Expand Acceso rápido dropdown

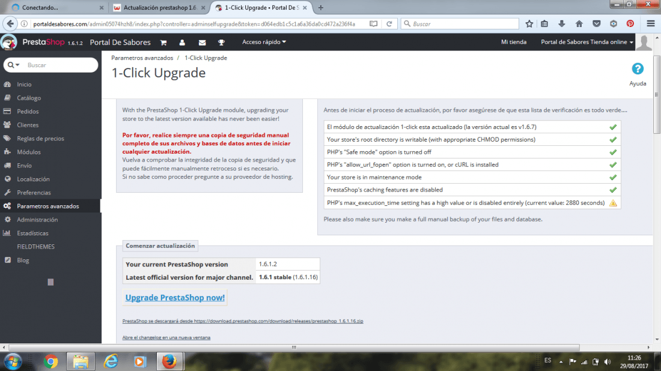tap(264, 42)
